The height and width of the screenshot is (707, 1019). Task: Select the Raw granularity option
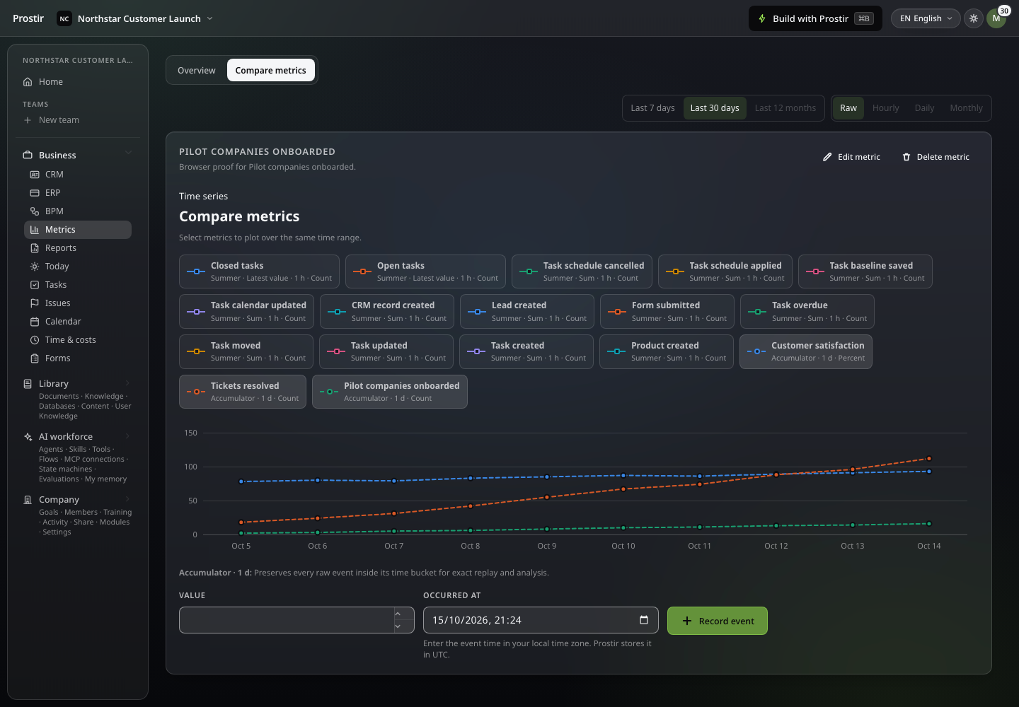pos(848,108)
